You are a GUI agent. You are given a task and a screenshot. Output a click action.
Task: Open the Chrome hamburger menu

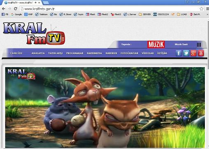[207, 9]
